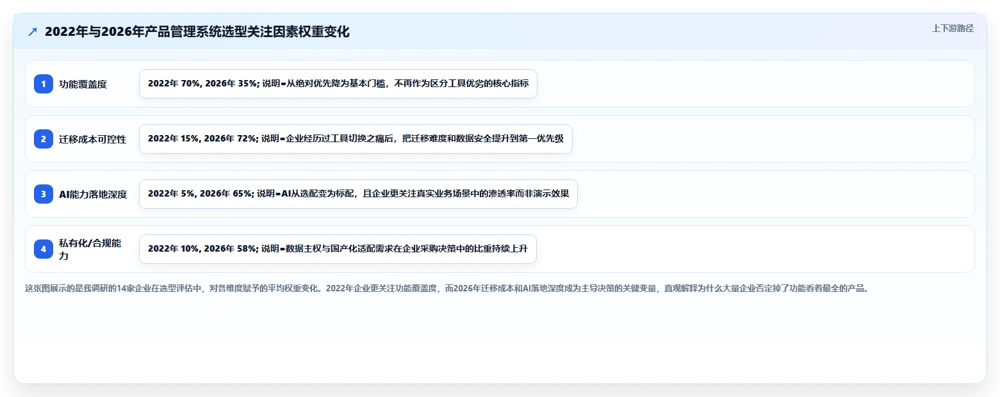Click the number 1 badge
Screen dimensions: 1000x397
click(x=44, y=84)
